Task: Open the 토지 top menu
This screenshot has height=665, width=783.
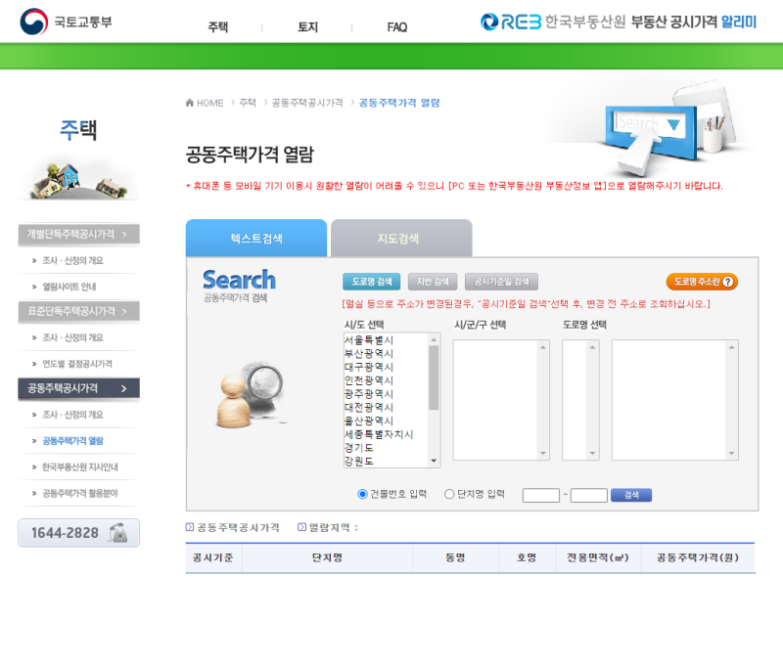Action: [x=307, y=27]
